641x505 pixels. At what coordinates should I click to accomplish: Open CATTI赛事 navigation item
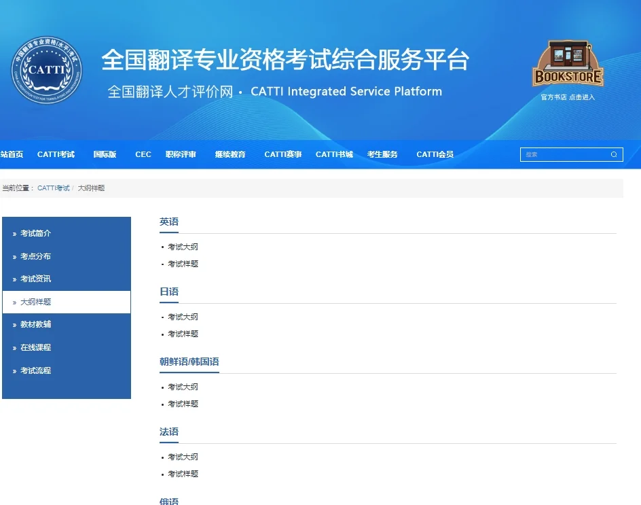click(283, 154)
